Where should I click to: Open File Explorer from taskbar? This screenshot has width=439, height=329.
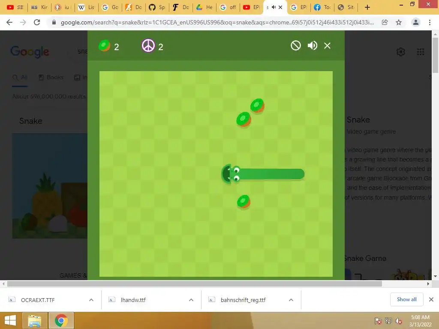[35, 320]
